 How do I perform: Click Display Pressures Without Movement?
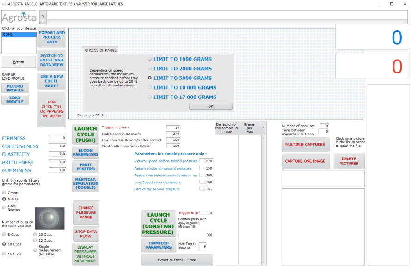click(86, 254)
